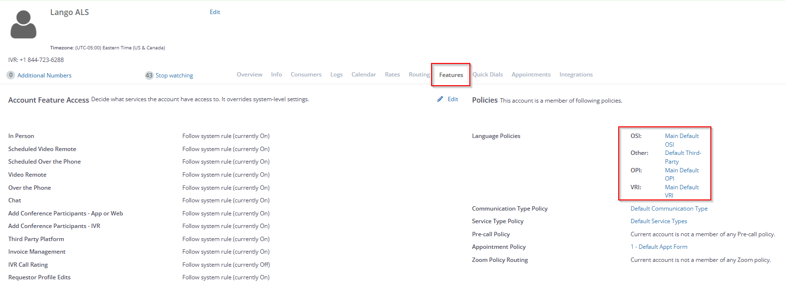Screen dimensions: 785x289
Task: Switch to the Overview tab
Action: click(249, 75)
